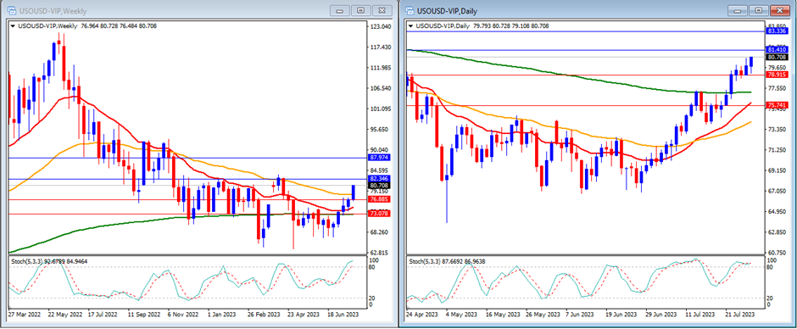Click the '29 Jun 2023' date on Daily time axis
Image resolution: width=797 pixels, height=329 pixels.
(660, 315)
